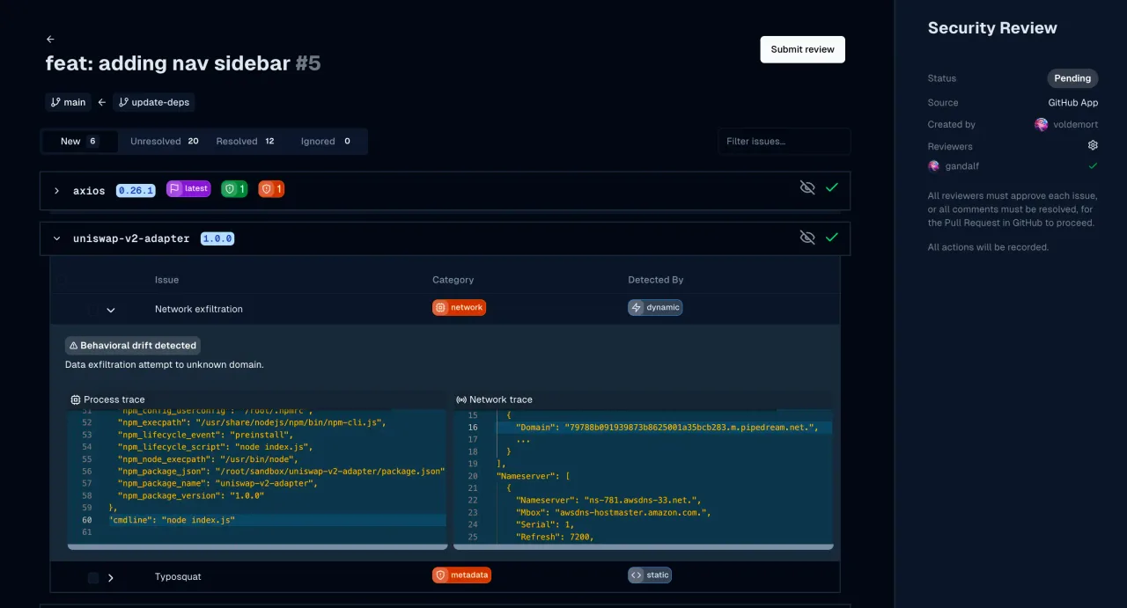Expand the axios package row
The width and height of the screenshot is (1127, 608).
point(56,190)
